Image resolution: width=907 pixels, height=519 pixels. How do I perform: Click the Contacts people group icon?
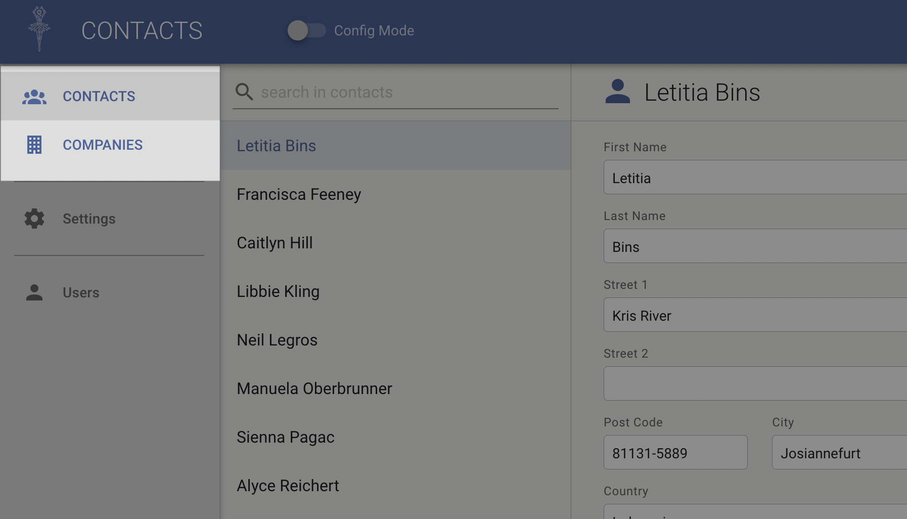coord(34,97)
